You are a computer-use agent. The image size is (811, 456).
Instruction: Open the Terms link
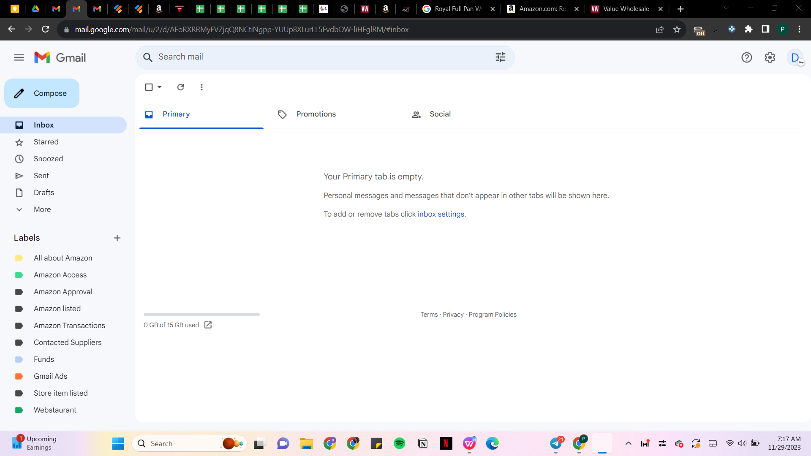pos(429,315)
